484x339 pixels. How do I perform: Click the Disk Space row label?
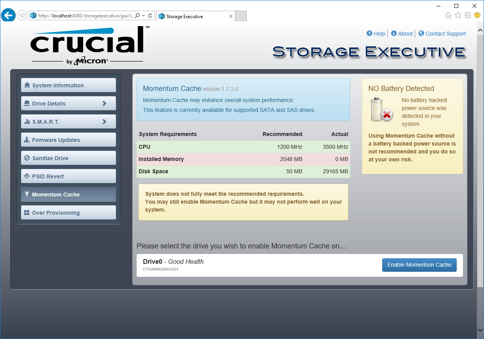pyautogui.click(x=153, y=171)
